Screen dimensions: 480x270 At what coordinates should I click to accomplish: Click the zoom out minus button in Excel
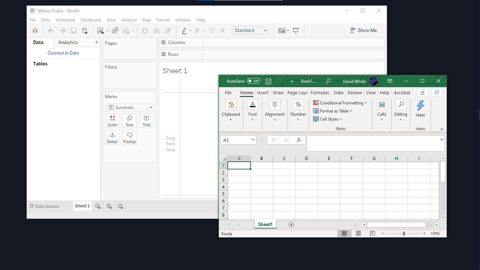(x=383, y=233)
